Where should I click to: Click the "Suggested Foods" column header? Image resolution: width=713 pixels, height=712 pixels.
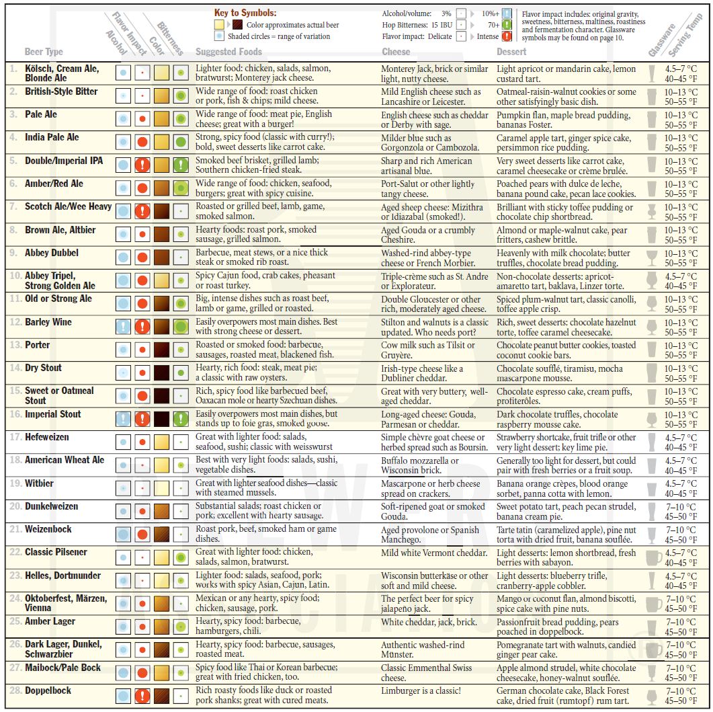coord(228,51)
